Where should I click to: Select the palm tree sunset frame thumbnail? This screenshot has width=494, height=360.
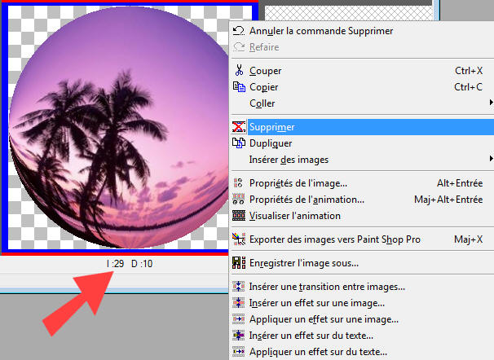[118, 127]
